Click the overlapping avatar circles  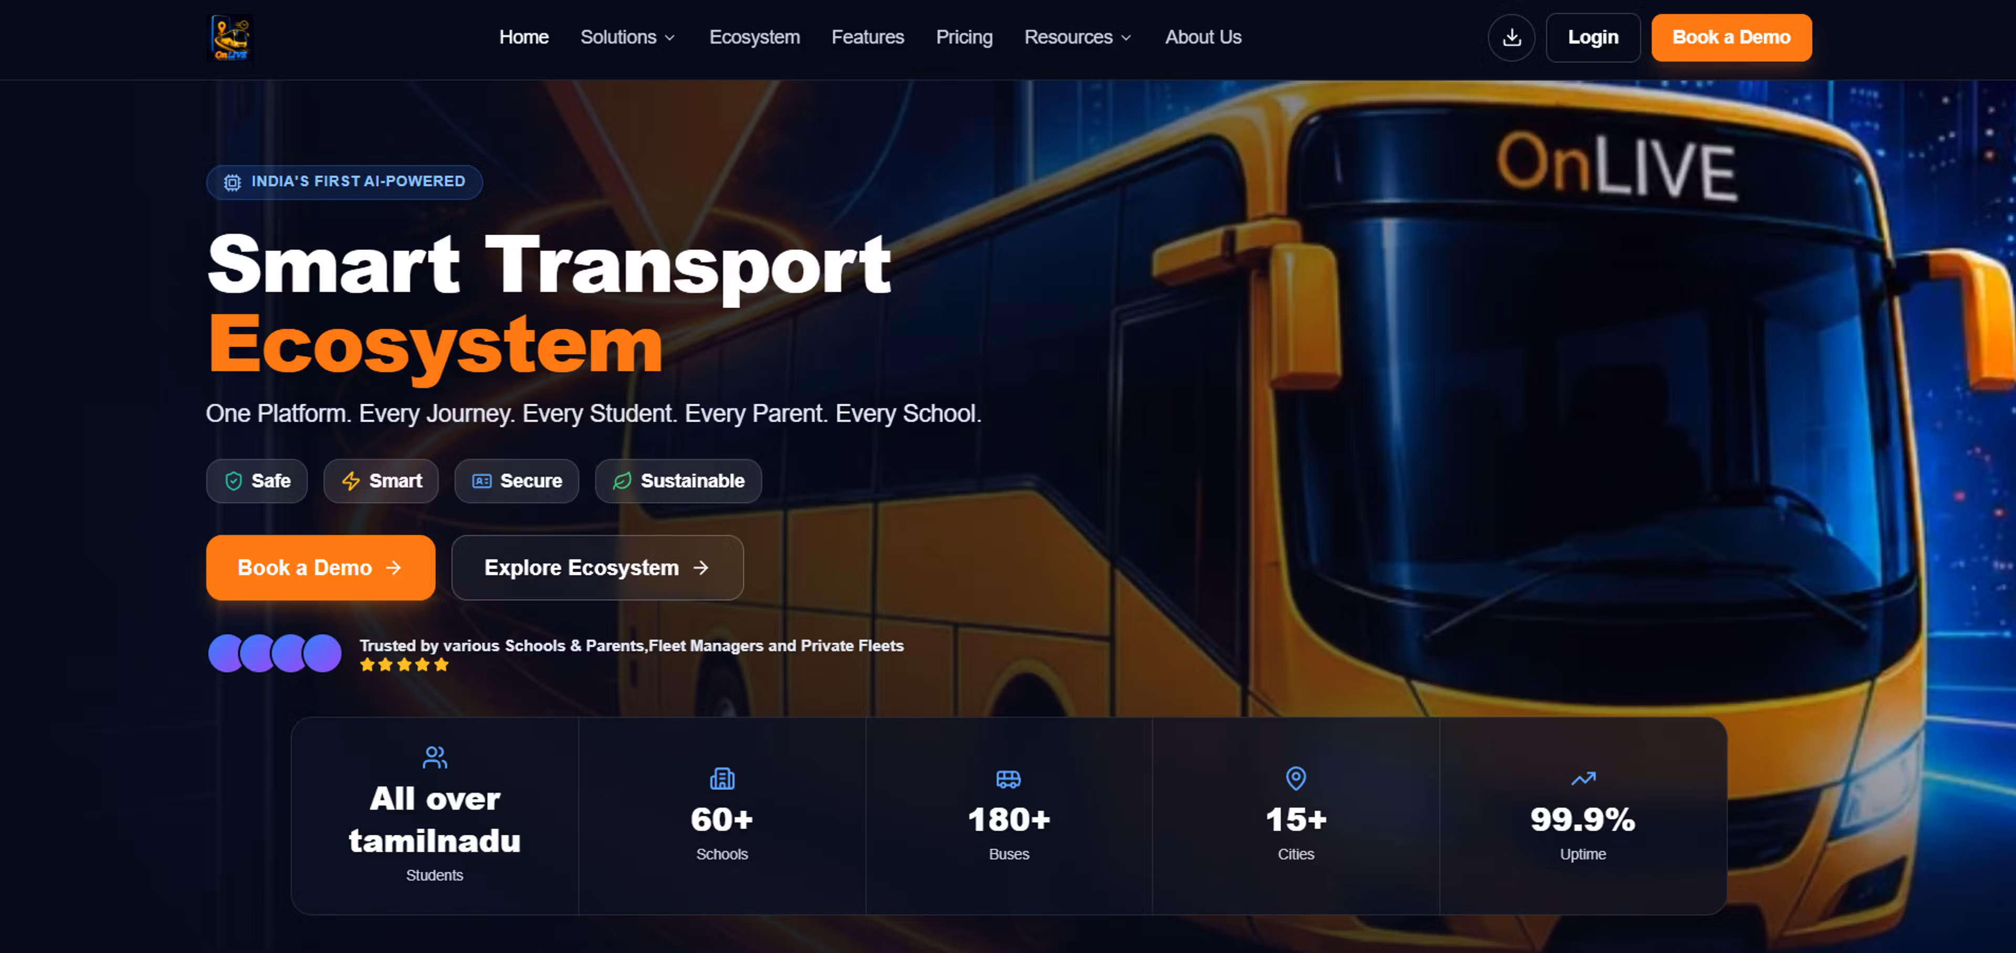tap(275, 653)
